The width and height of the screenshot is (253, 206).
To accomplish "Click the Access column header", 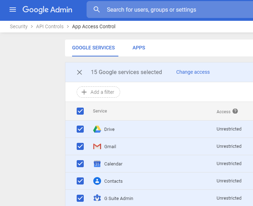I will pos(223,111).
